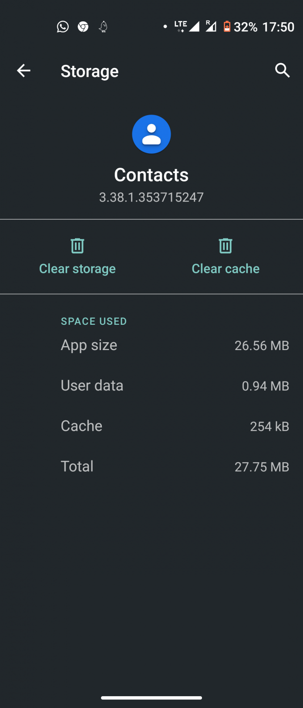Tap the Contacts version number text

pos(151,197)
